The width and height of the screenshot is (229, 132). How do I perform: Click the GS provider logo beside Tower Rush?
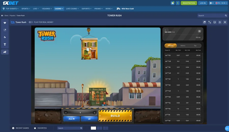(x=12, y=22)
